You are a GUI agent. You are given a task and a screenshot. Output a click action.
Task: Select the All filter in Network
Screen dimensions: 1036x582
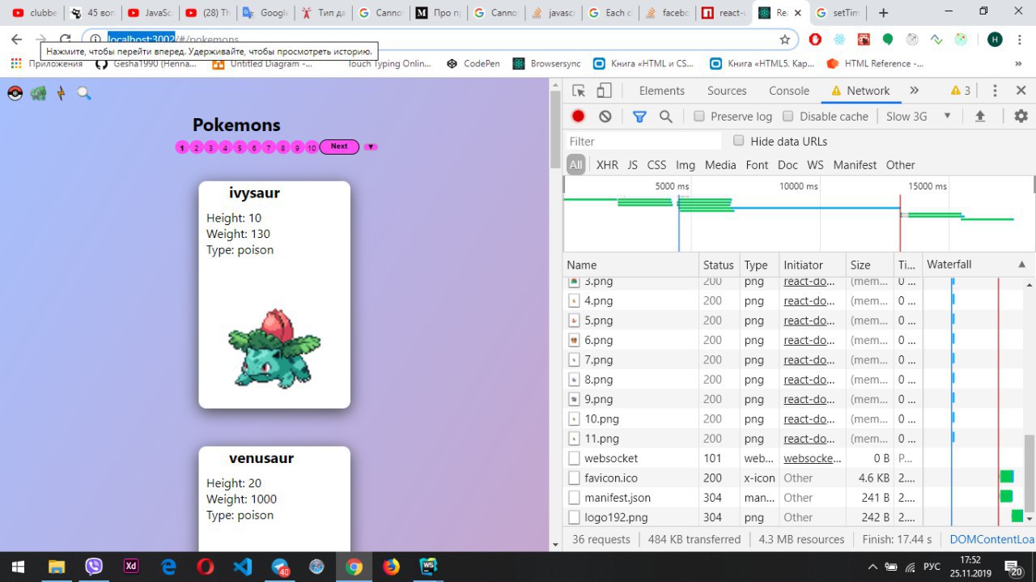point(575,165)
